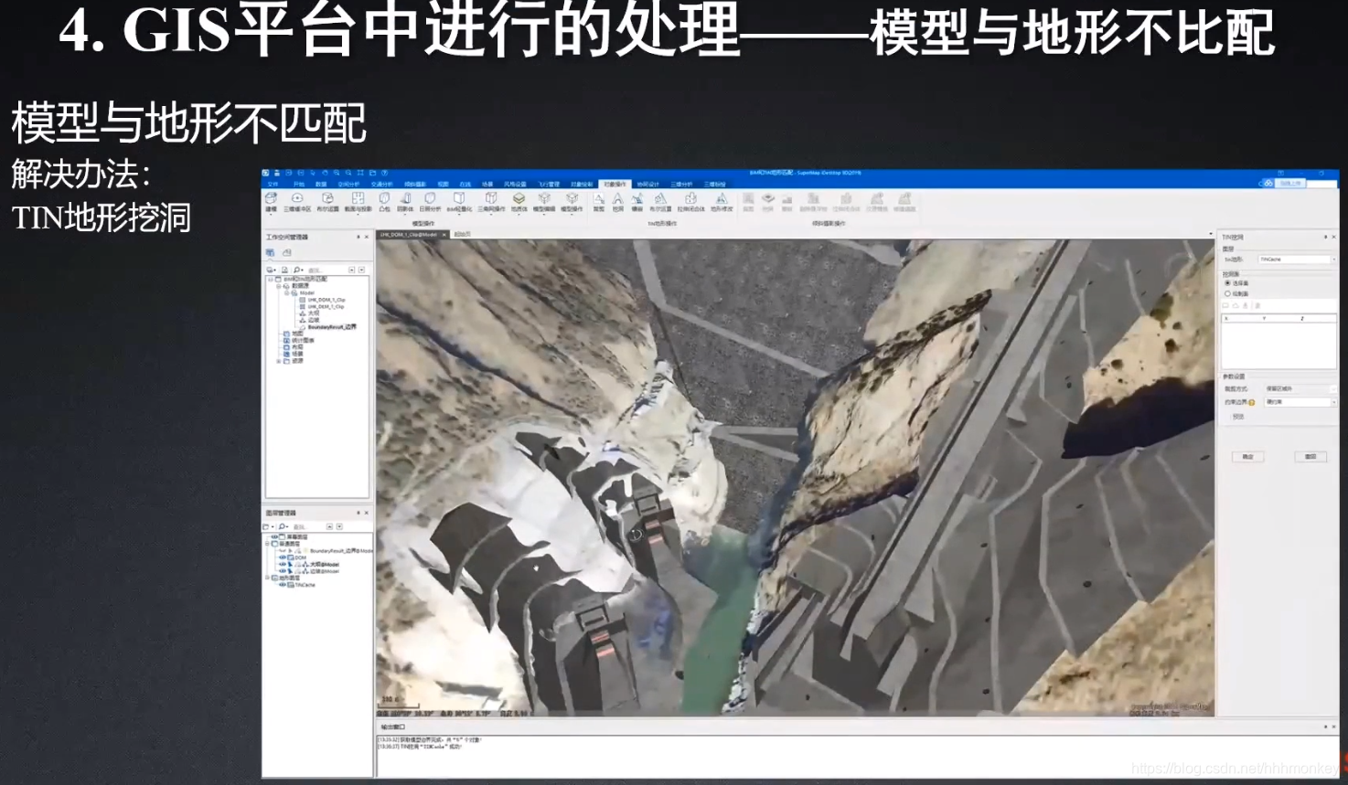Open the 文件 ribbon tab

tap(273, 184)
